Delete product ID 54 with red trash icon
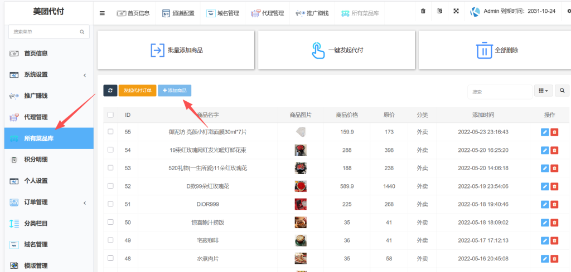The width and height of the screenshot is (571, 272). coord(554,150)
